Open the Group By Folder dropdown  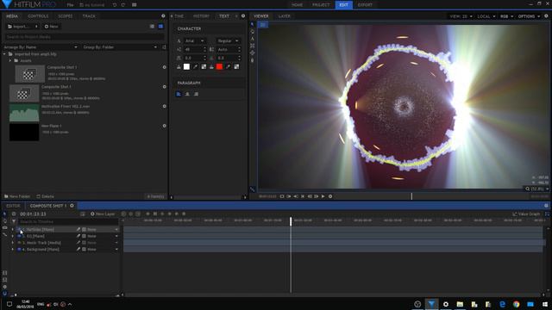[120, 47]
